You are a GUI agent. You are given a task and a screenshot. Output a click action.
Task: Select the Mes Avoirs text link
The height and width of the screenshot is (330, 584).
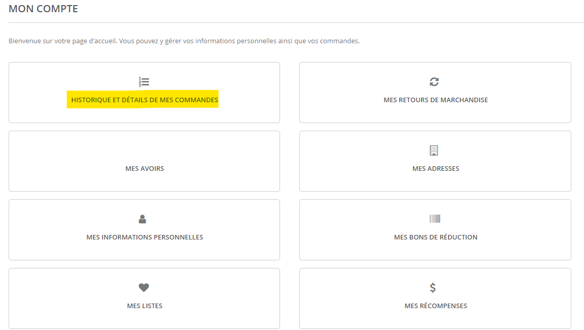coord(145,169)
